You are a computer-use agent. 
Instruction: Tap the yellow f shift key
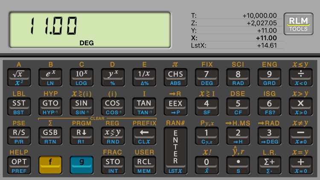point(50,165)
